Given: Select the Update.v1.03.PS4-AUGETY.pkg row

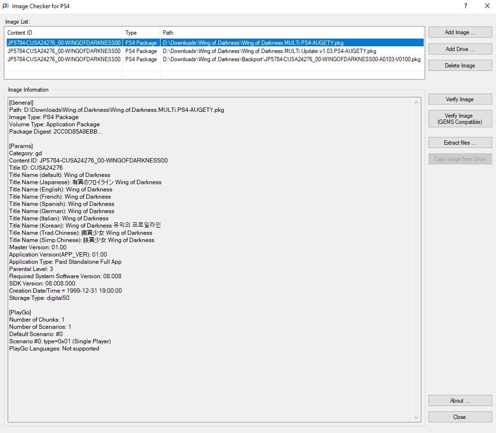Looking at the screenshot, I should click(x=215, y=51).
